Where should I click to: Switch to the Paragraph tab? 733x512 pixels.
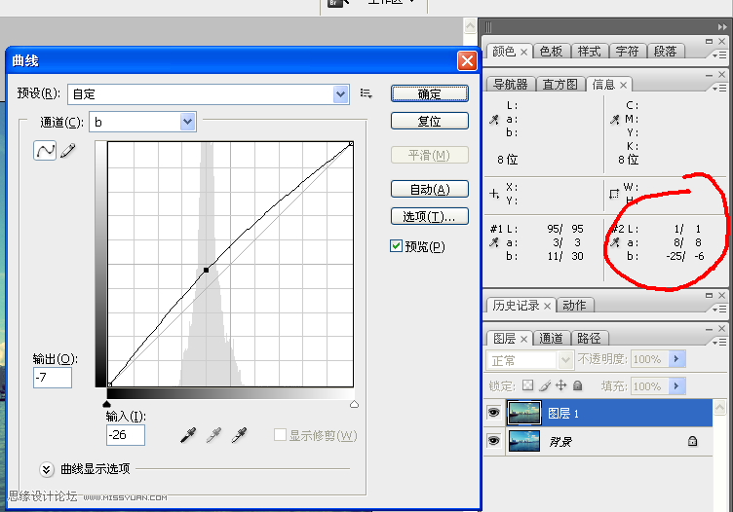point(665,51)
